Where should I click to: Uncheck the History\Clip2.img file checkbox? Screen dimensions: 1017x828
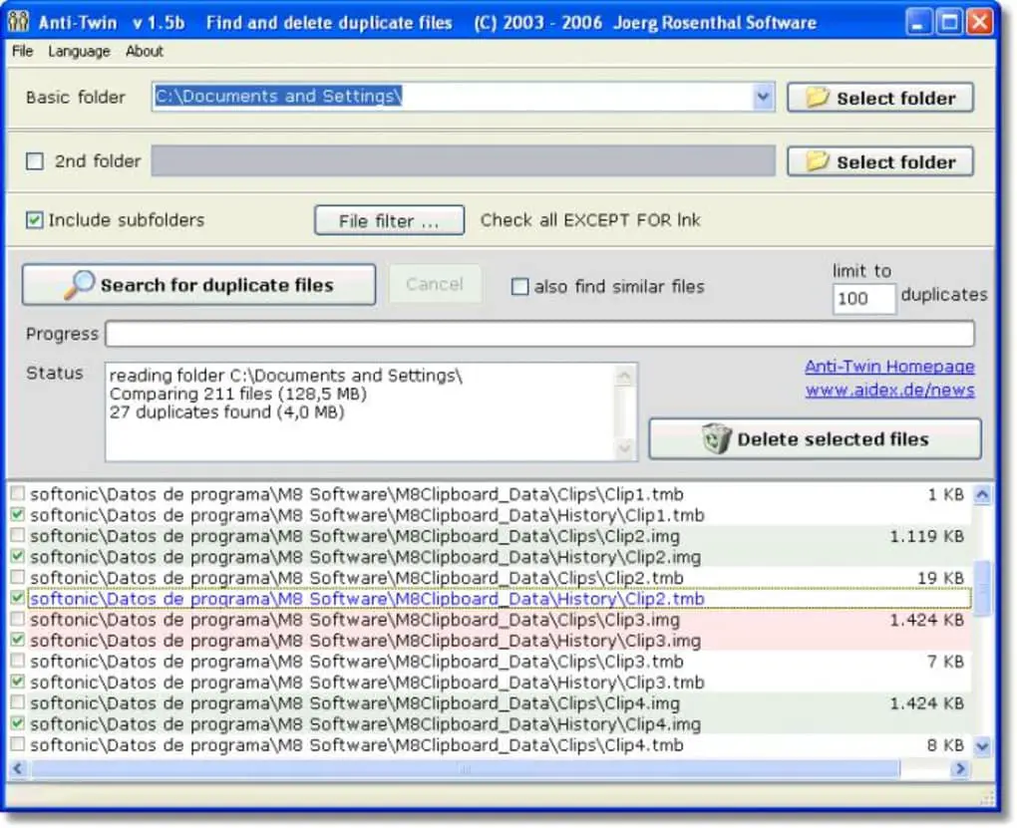pyautogui.click(x=18, y=556)
